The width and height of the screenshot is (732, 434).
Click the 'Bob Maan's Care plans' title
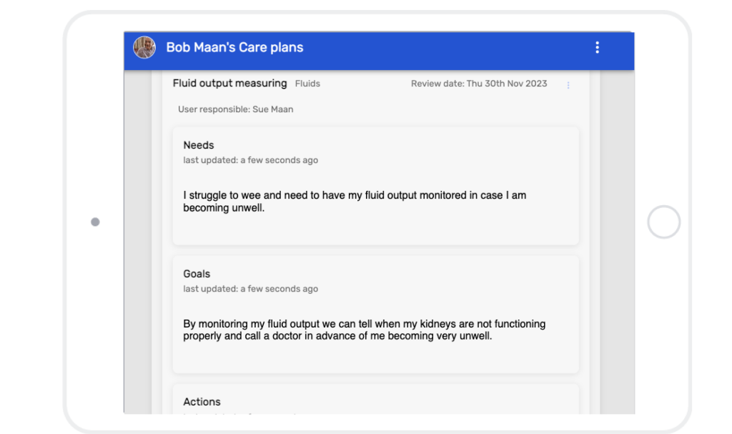coord(234,47)
